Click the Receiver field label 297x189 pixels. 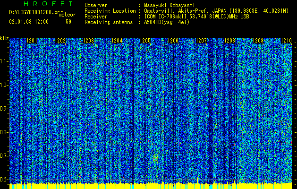point(96,17)
